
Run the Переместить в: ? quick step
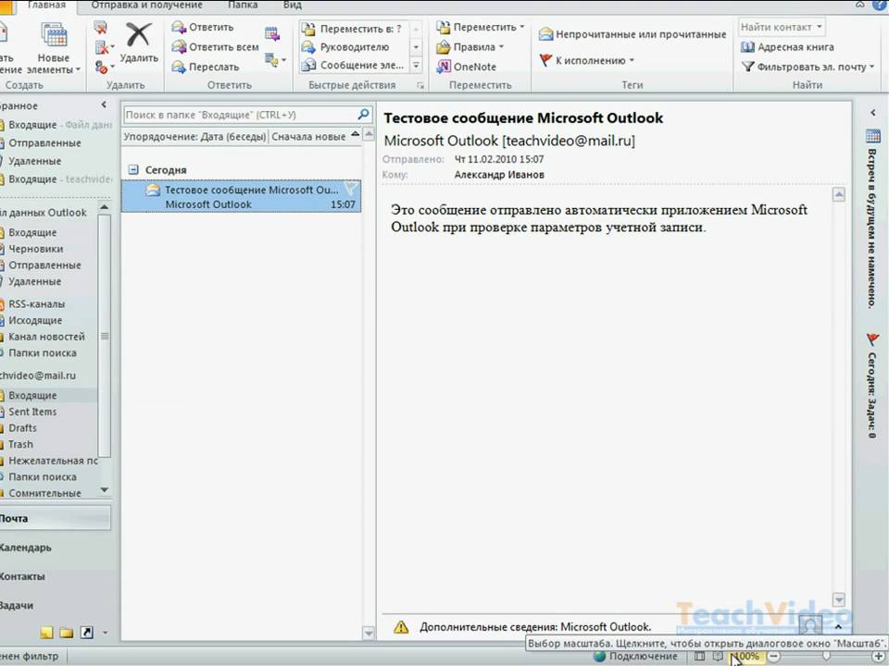tap(352, 29)
